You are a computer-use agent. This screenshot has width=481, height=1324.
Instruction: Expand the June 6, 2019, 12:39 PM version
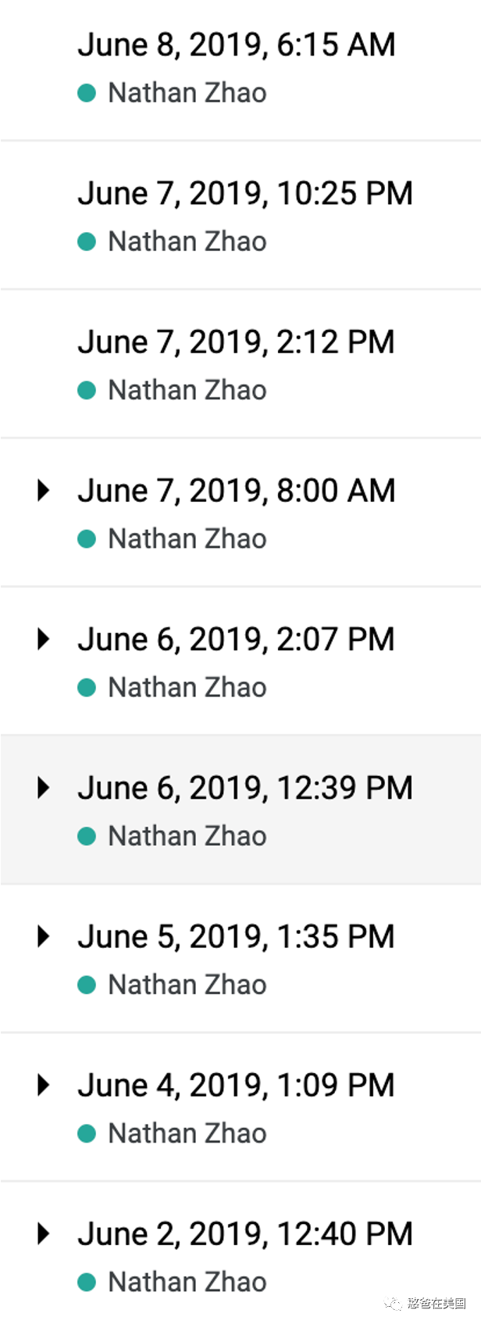44,788
